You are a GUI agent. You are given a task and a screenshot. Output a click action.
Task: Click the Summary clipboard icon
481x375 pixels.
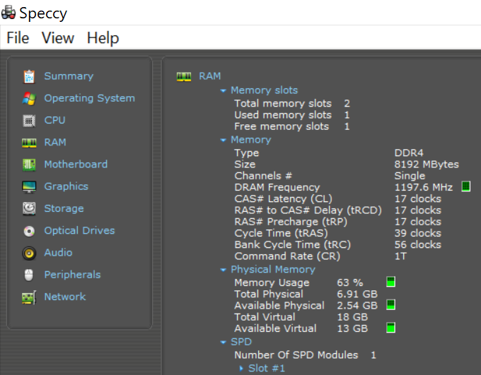pyautogui.click(x=29, y=76)
